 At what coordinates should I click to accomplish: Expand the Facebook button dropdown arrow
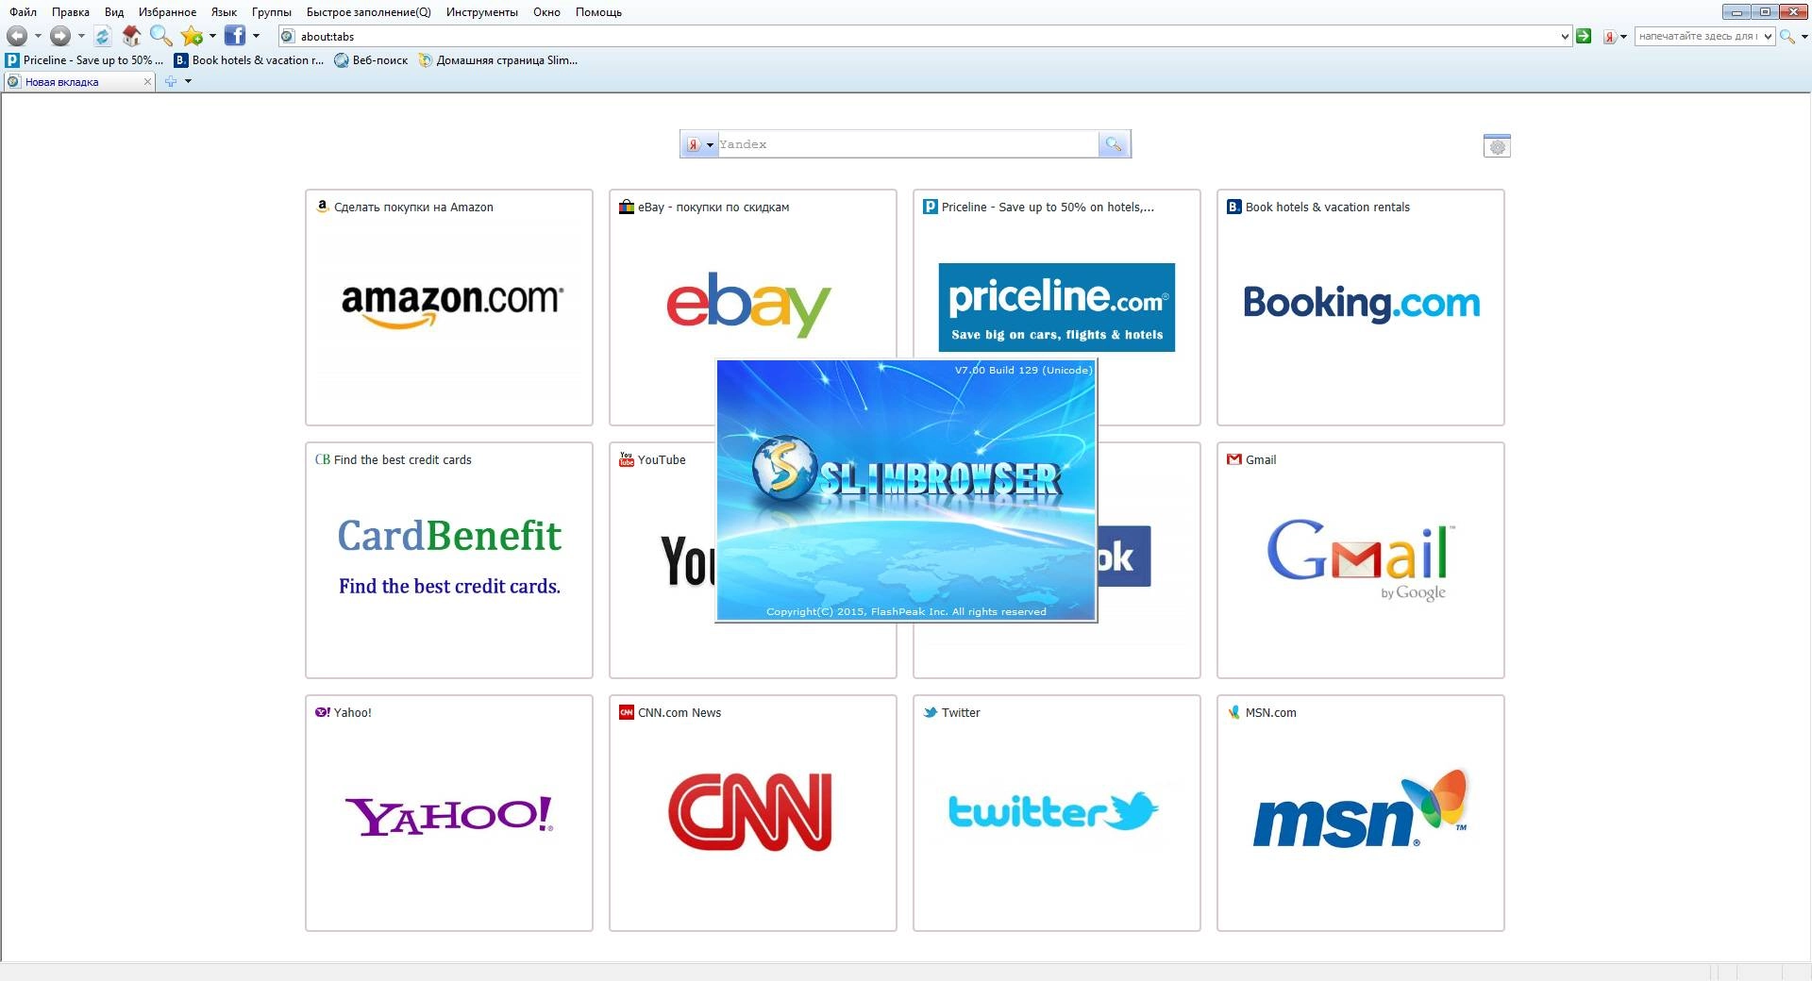[256, 36]
